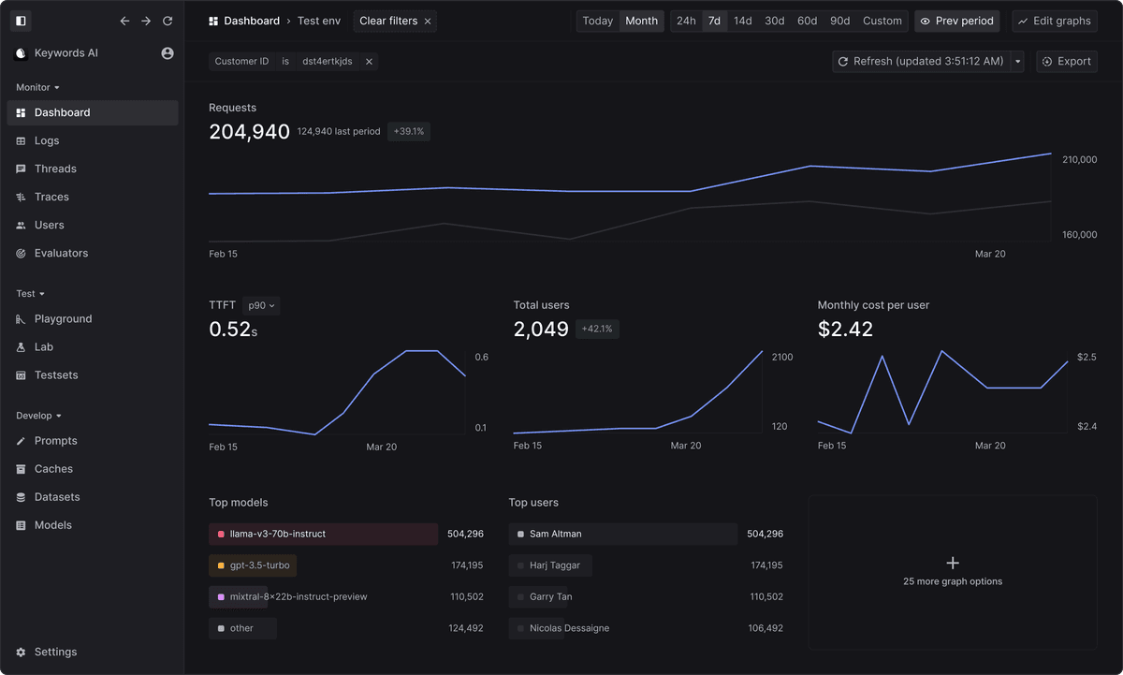This screenshot has width=1123, height=675.
Task: Click the Export button
Action: coord(1066,60)
